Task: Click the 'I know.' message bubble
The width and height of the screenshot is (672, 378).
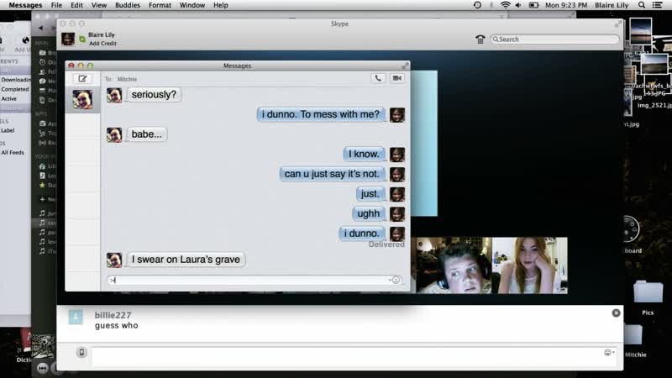Action: tap(364, 154)
